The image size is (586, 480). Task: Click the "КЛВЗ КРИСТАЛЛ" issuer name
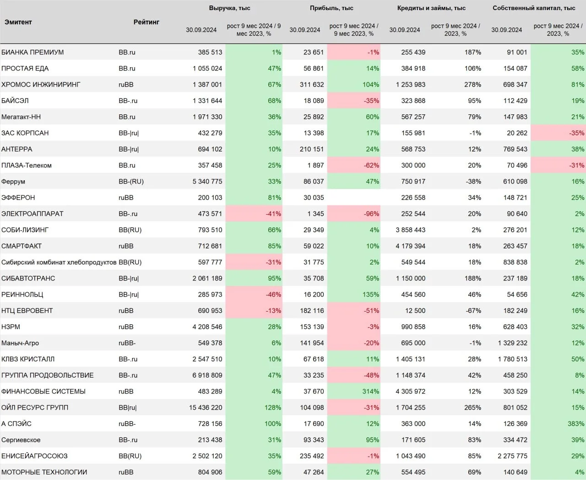[x=28, y=359]
